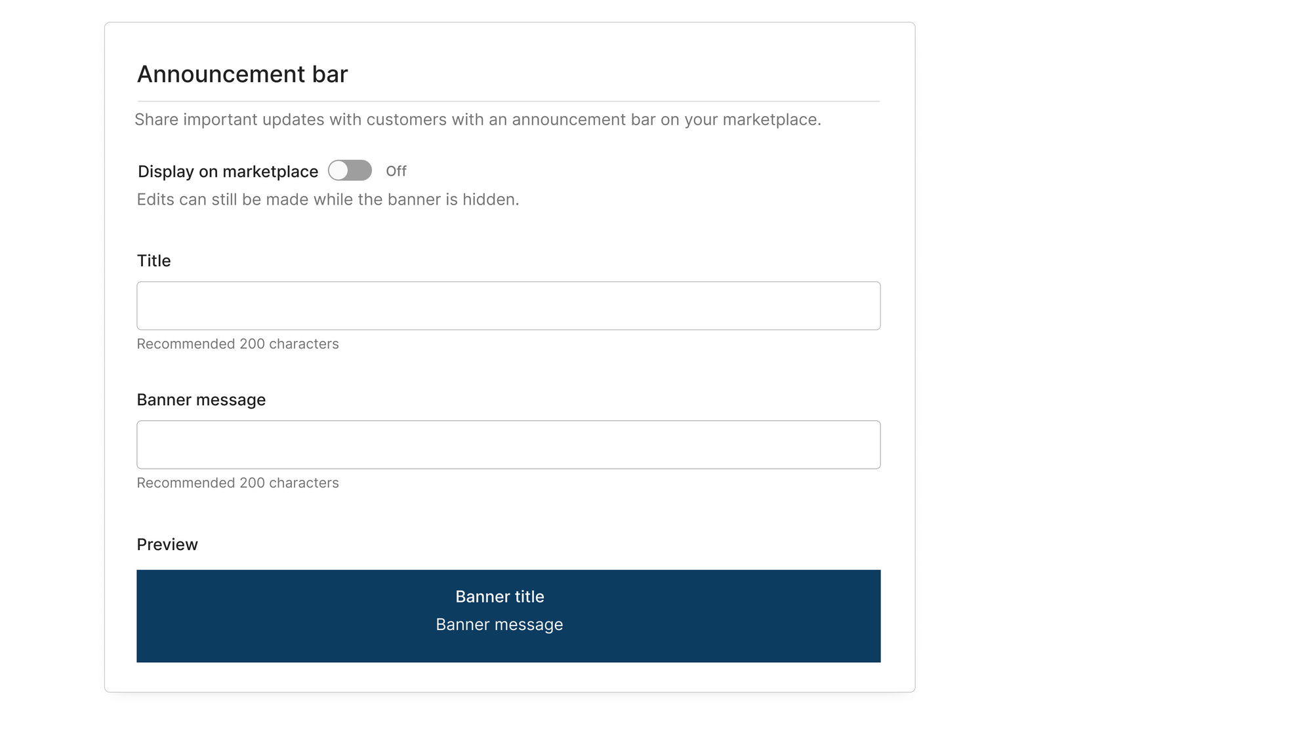This screenshot has width=1312, height=731.
Task: Click the Banner message input field
Action: pos(508,445)
